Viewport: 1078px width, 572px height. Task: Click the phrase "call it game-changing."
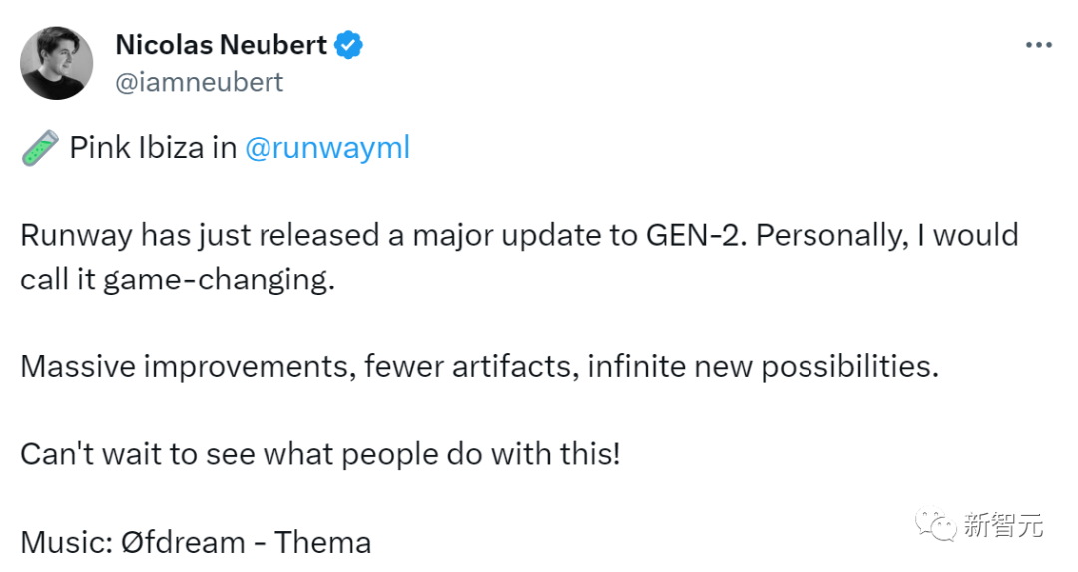(175, 280)
